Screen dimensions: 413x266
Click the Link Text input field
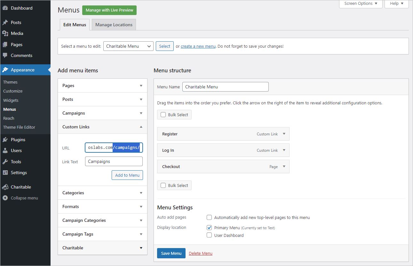(x=114, y=161)
